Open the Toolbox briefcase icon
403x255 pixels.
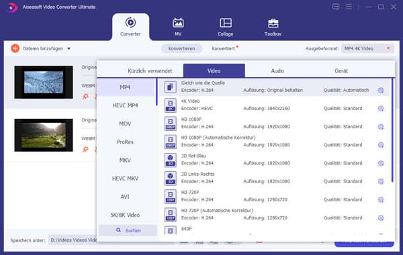273,23
